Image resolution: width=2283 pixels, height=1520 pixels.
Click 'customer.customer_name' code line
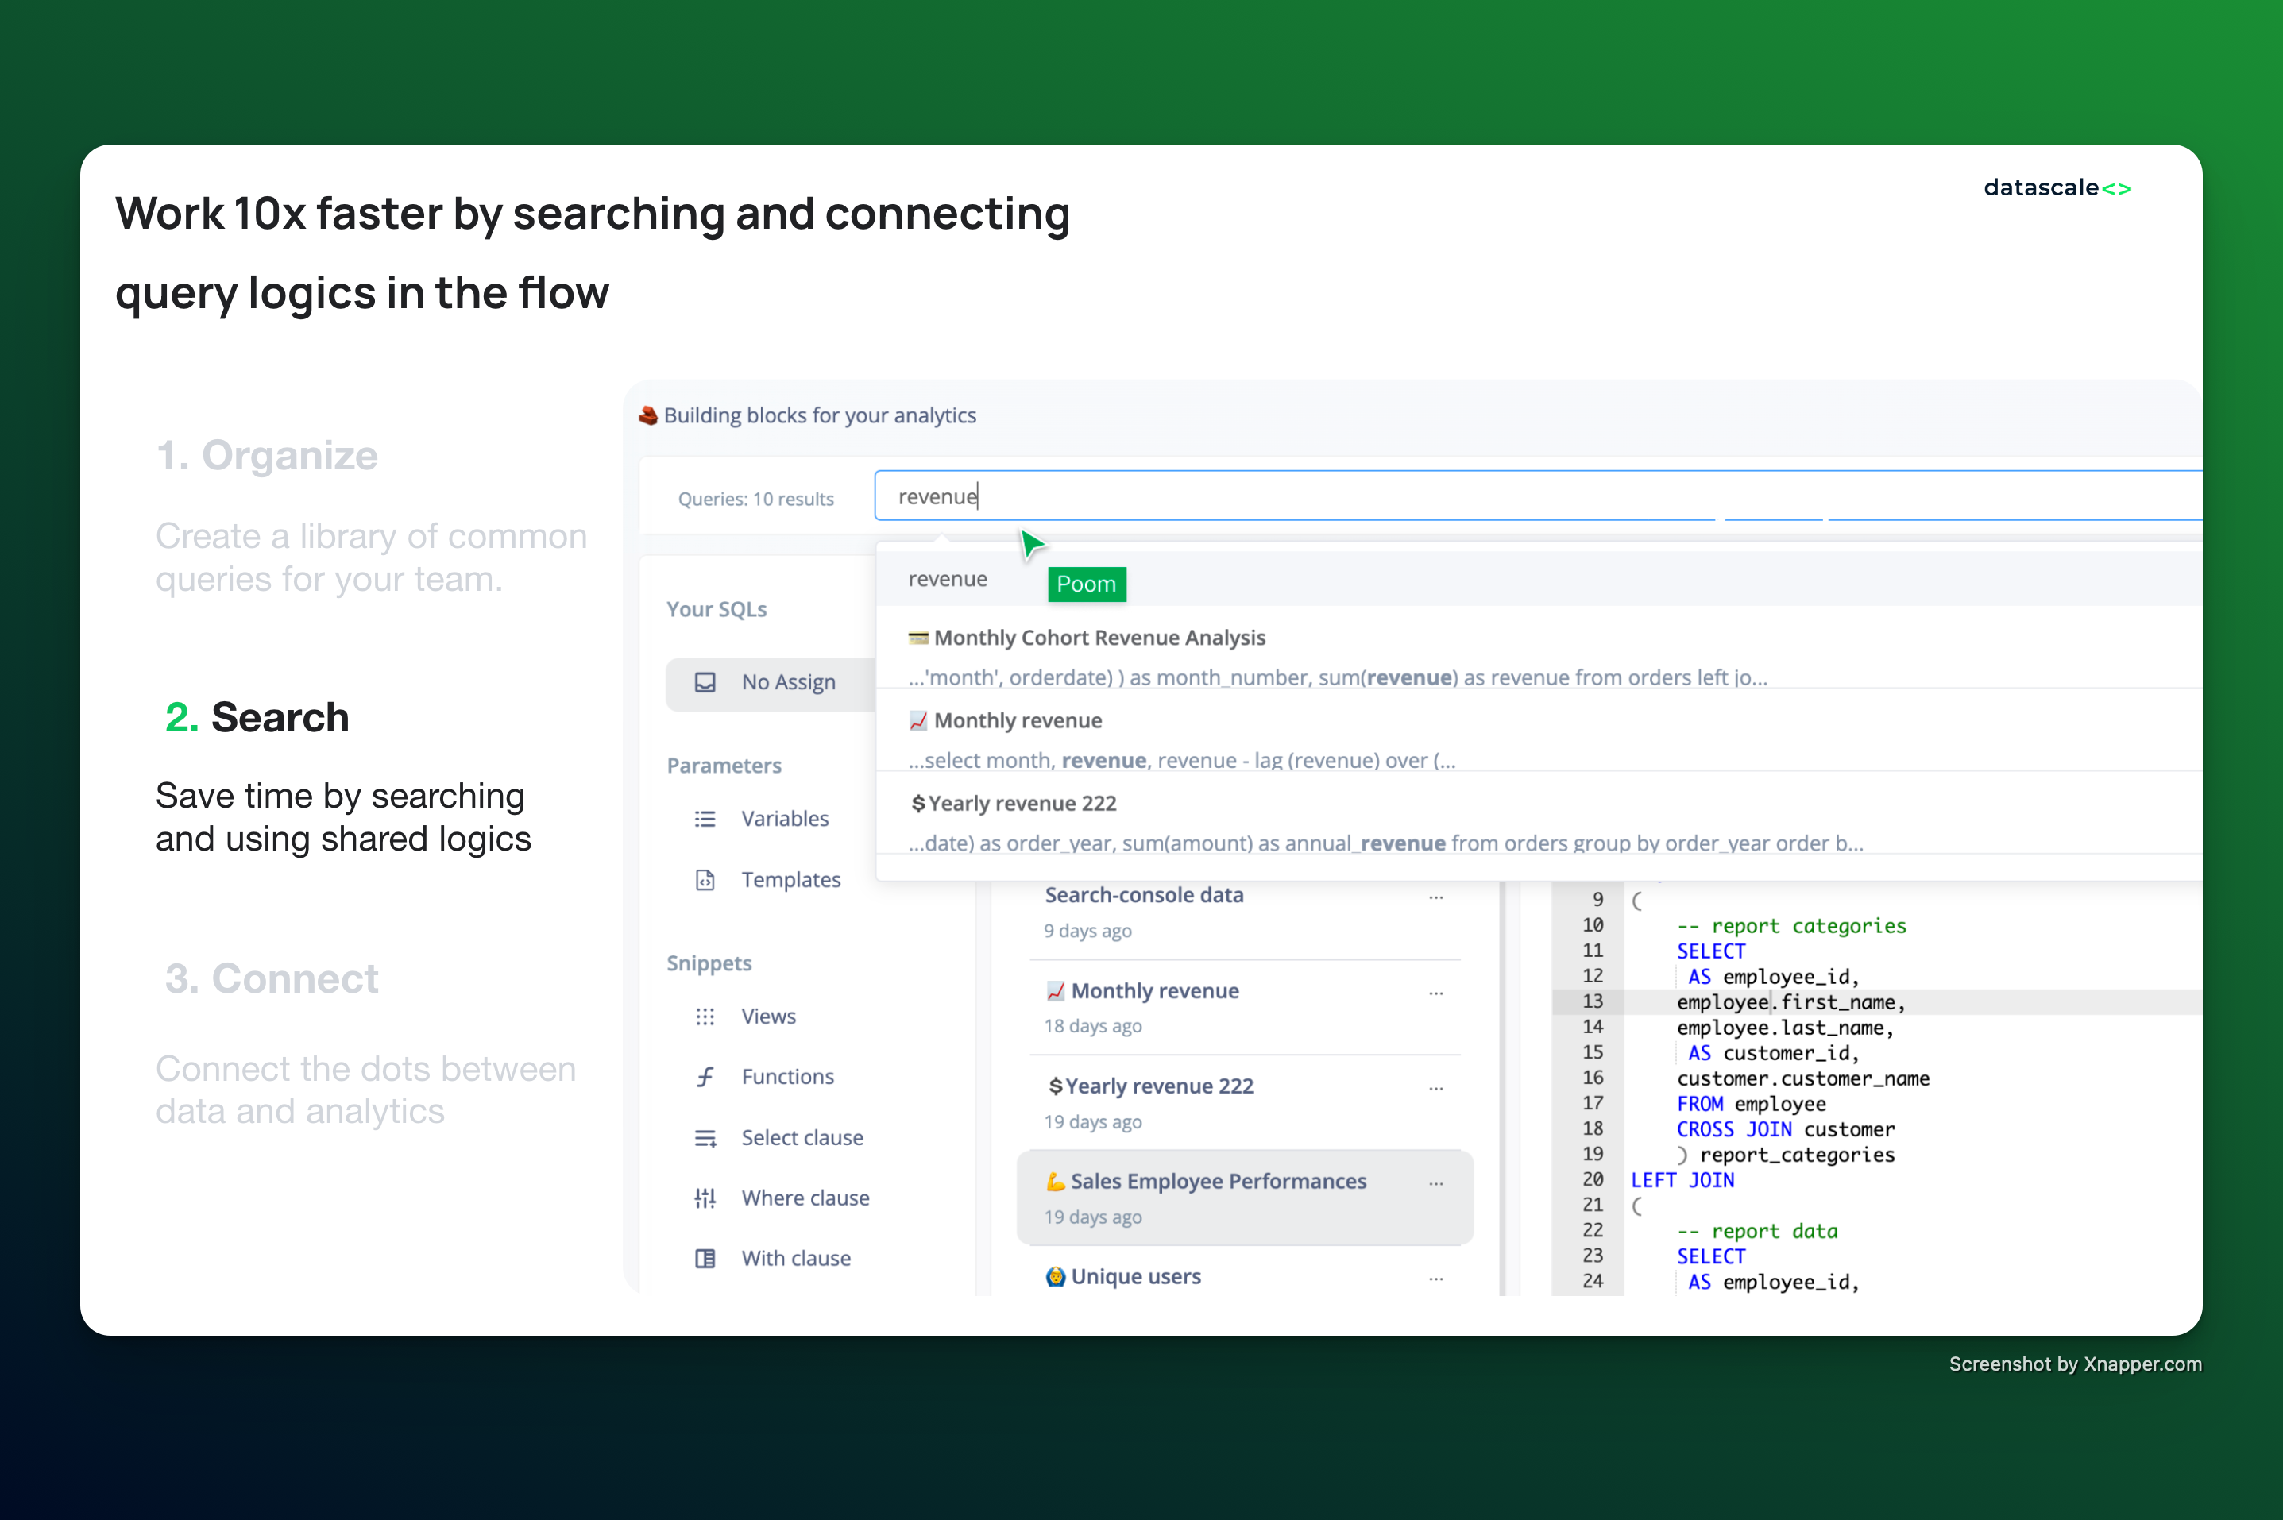coord(1802,1078)
